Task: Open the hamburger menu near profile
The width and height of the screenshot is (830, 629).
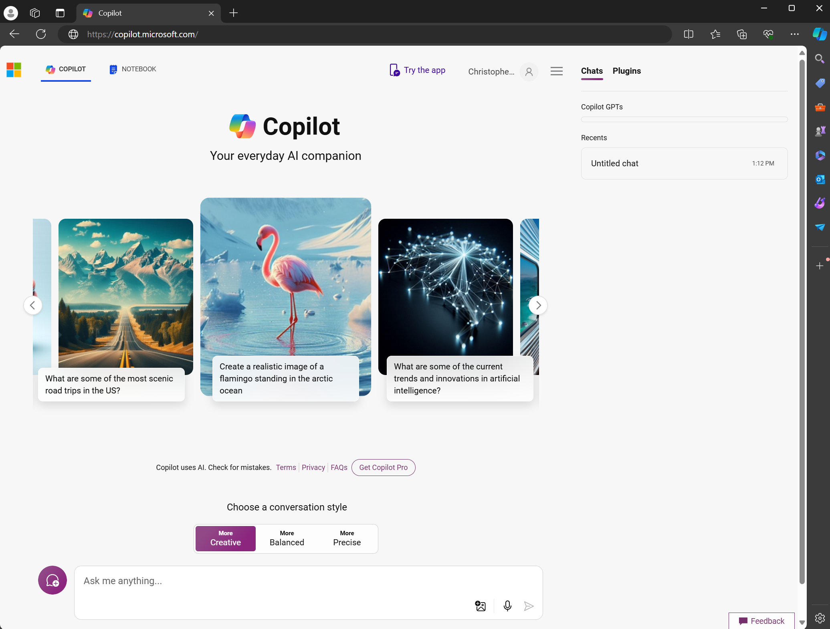Action: (556, 71)
